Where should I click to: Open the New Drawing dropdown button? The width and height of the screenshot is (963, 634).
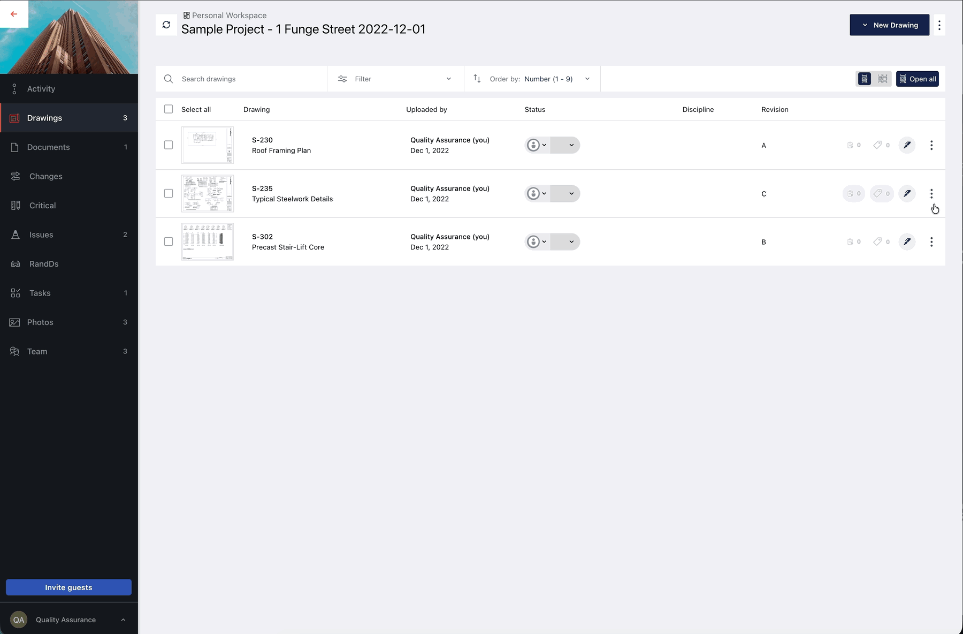889,25
